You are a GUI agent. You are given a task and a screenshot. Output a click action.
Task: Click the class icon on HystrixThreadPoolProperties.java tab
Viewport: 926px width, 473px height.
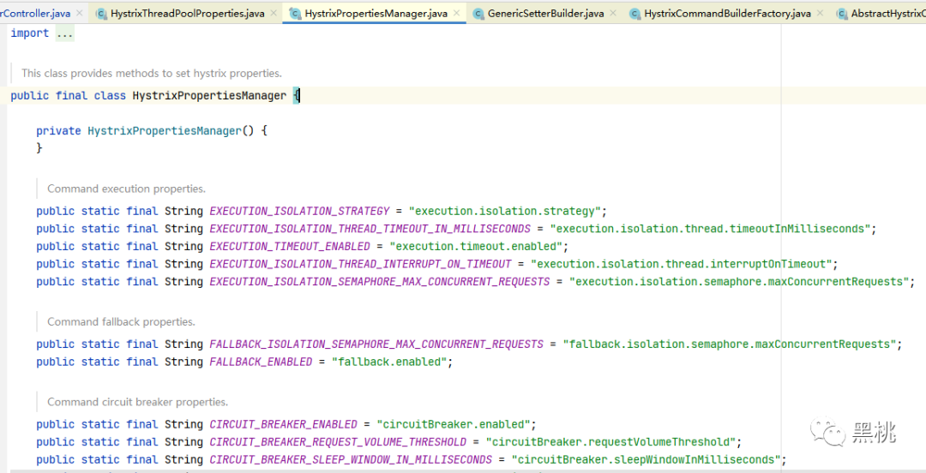101,14
